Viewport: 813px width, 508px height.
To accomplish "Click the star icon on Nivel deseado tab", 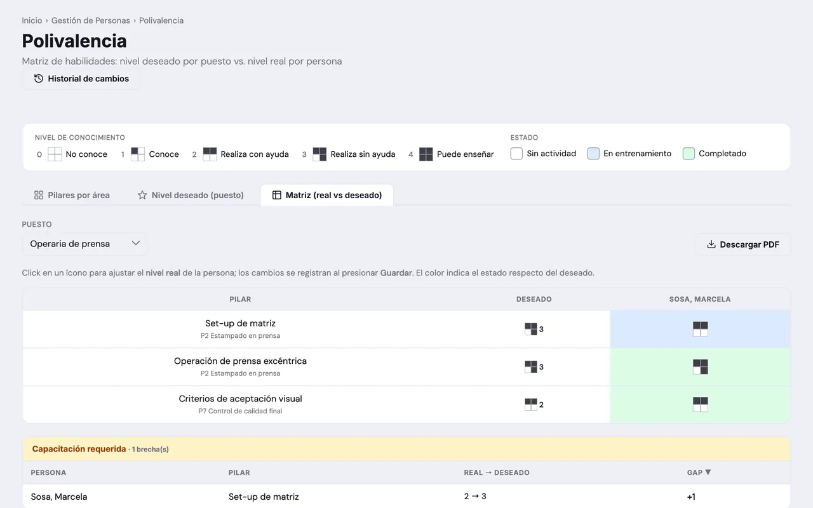I will coord(142,195).
